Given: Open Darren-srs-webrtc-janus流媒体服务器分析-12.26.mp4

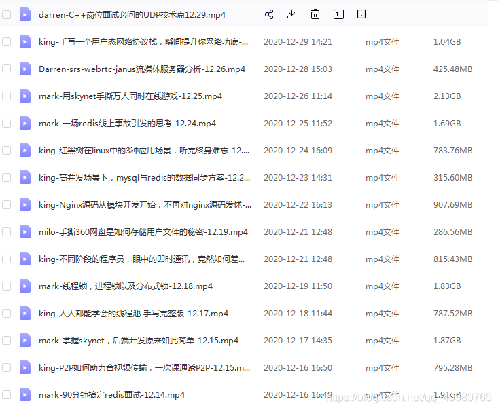Looking at the screenshot, I should 142,69.
